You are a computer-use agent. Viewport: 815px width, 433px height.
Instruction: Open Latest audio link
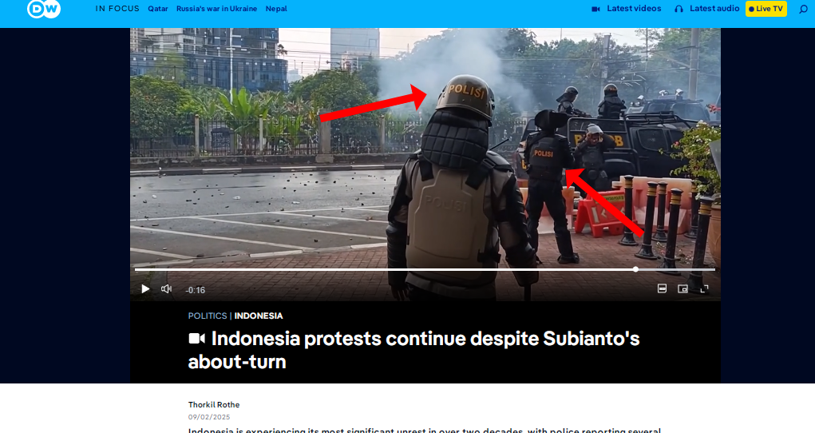714,8
